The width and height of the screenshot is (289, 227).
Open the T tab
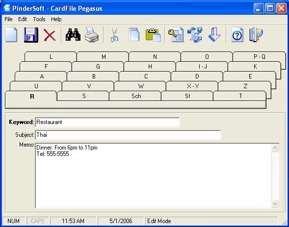(240, 96)
